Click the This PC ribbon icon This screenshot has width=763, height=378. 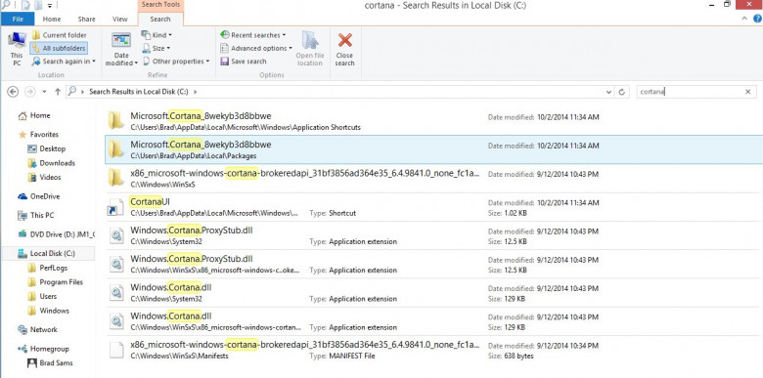click(x=17, y=40)
